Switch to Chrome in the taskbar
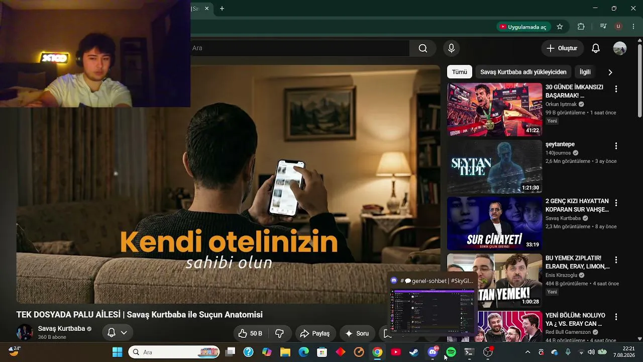Screen dimensions: 643x362 point(377,352)
